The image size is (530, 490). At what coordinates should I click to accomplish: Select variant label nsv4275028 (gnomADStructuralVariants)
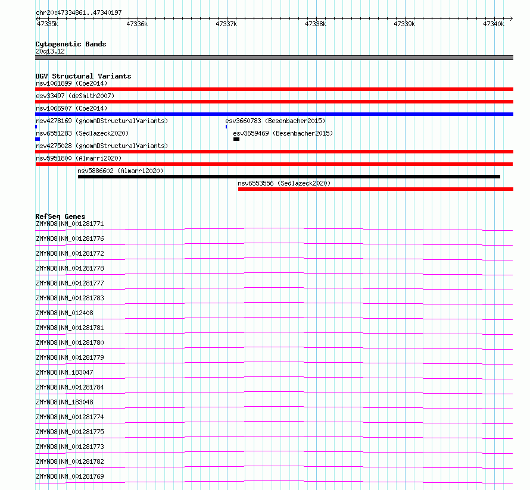pyautogui.click(x=102, y=146)
